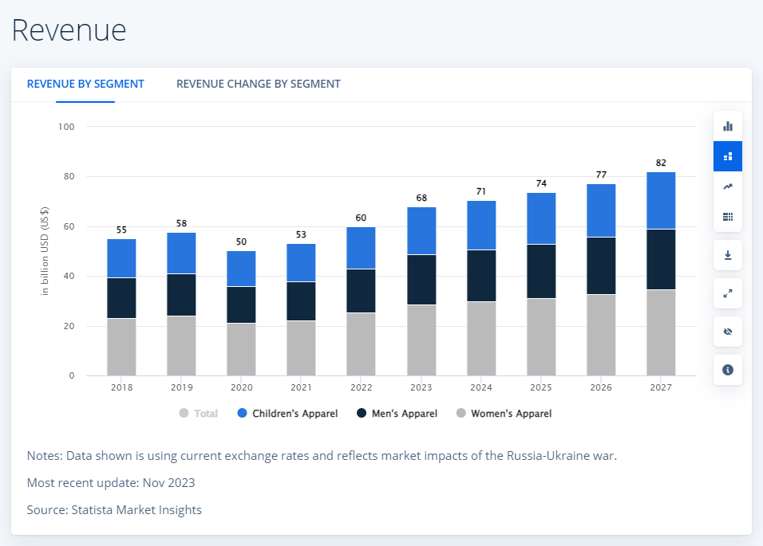The height and width of the screenshot is (546, 763).
Task: Open fullscreen expand icon
Action: click(x=727, y=293)
